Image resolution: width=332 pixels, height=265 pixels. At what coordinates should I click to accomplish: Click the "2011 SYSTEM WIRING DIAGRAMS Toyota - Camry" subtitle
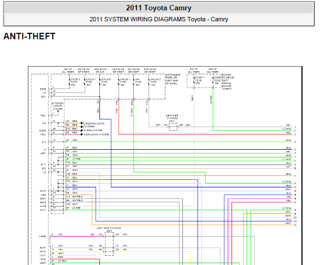[158, 19]
